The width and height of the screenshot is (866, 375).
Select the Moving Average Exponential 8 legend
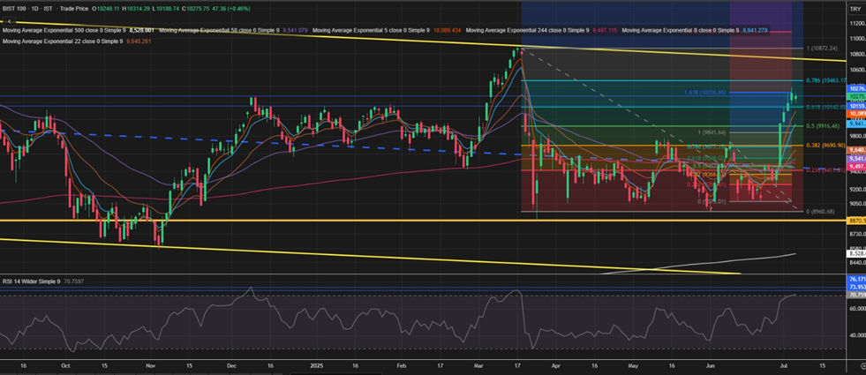[x=678, y=30]
